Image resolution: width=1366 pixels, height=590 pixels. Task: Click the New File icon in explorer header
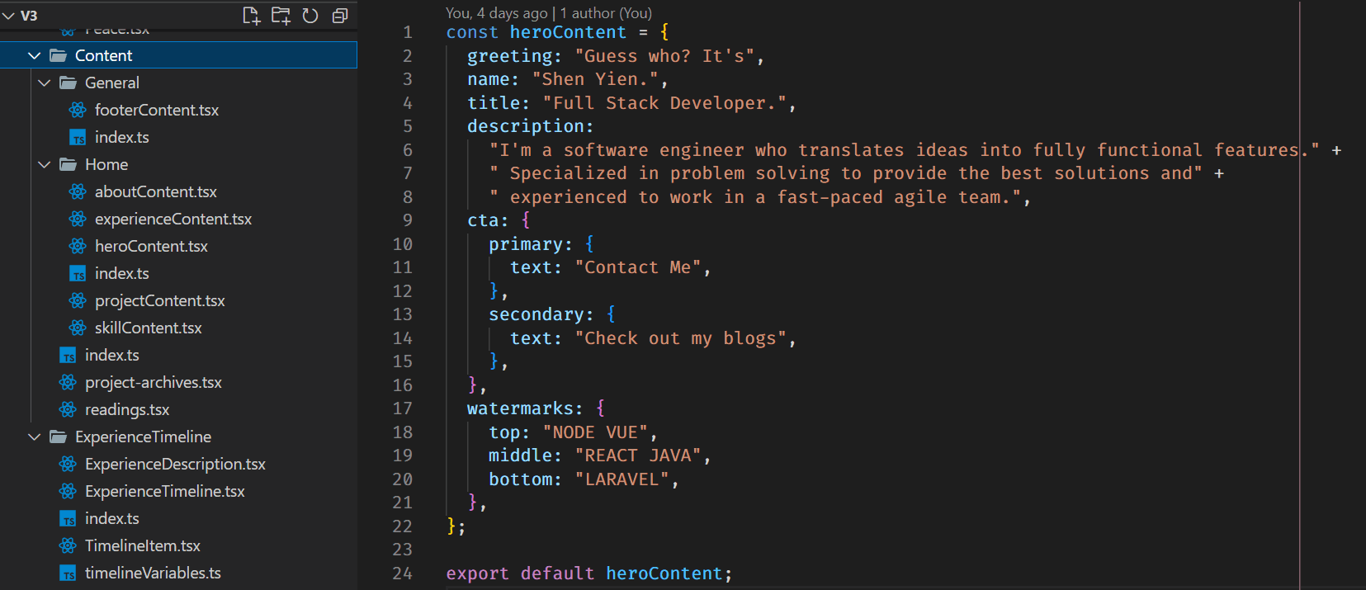click(251, 16)
